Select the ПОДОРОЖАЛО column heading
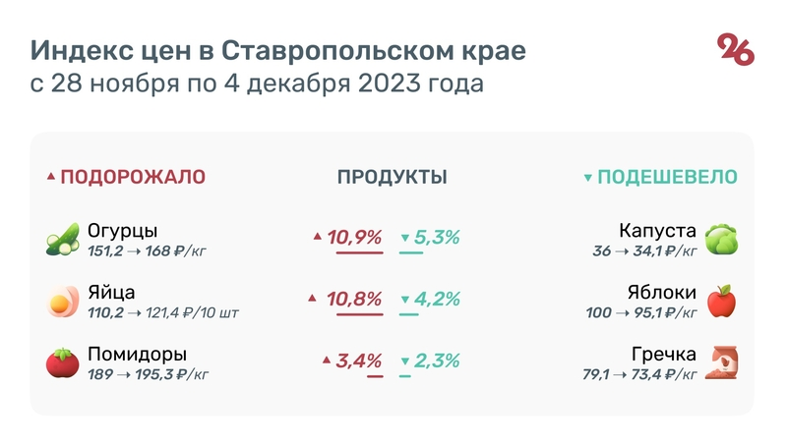787x444 pixels. coord(133,178)
